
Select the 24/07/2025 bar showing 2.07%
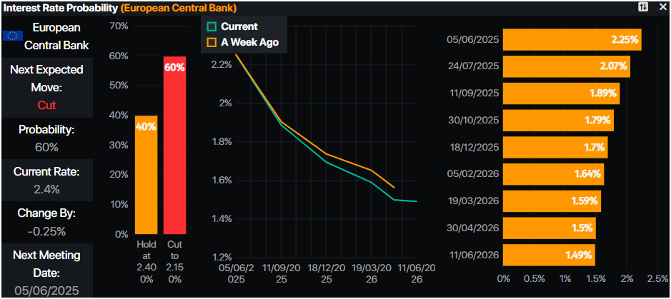(x=566, y=66)
